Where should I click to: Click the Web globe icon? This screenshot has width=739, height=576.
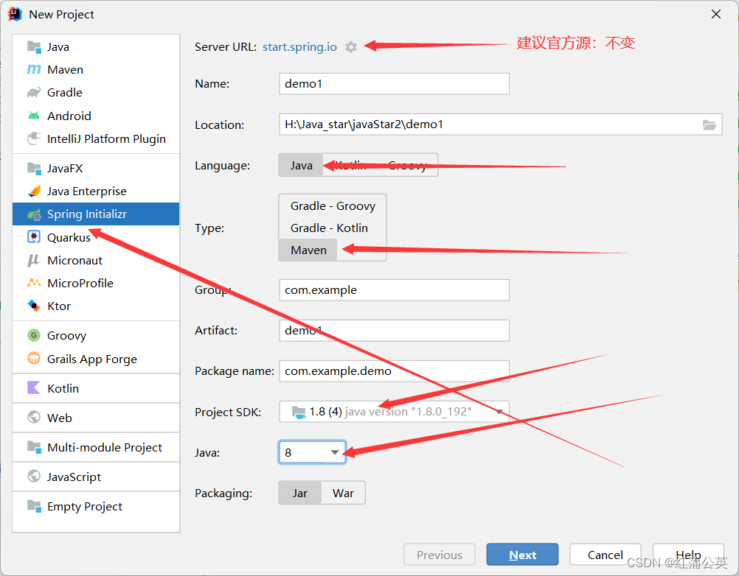coord(34,418)
